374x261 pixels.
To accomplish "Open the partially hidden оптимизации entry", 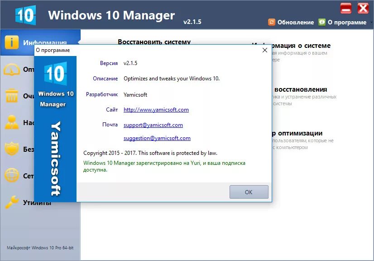I will 297,133.
